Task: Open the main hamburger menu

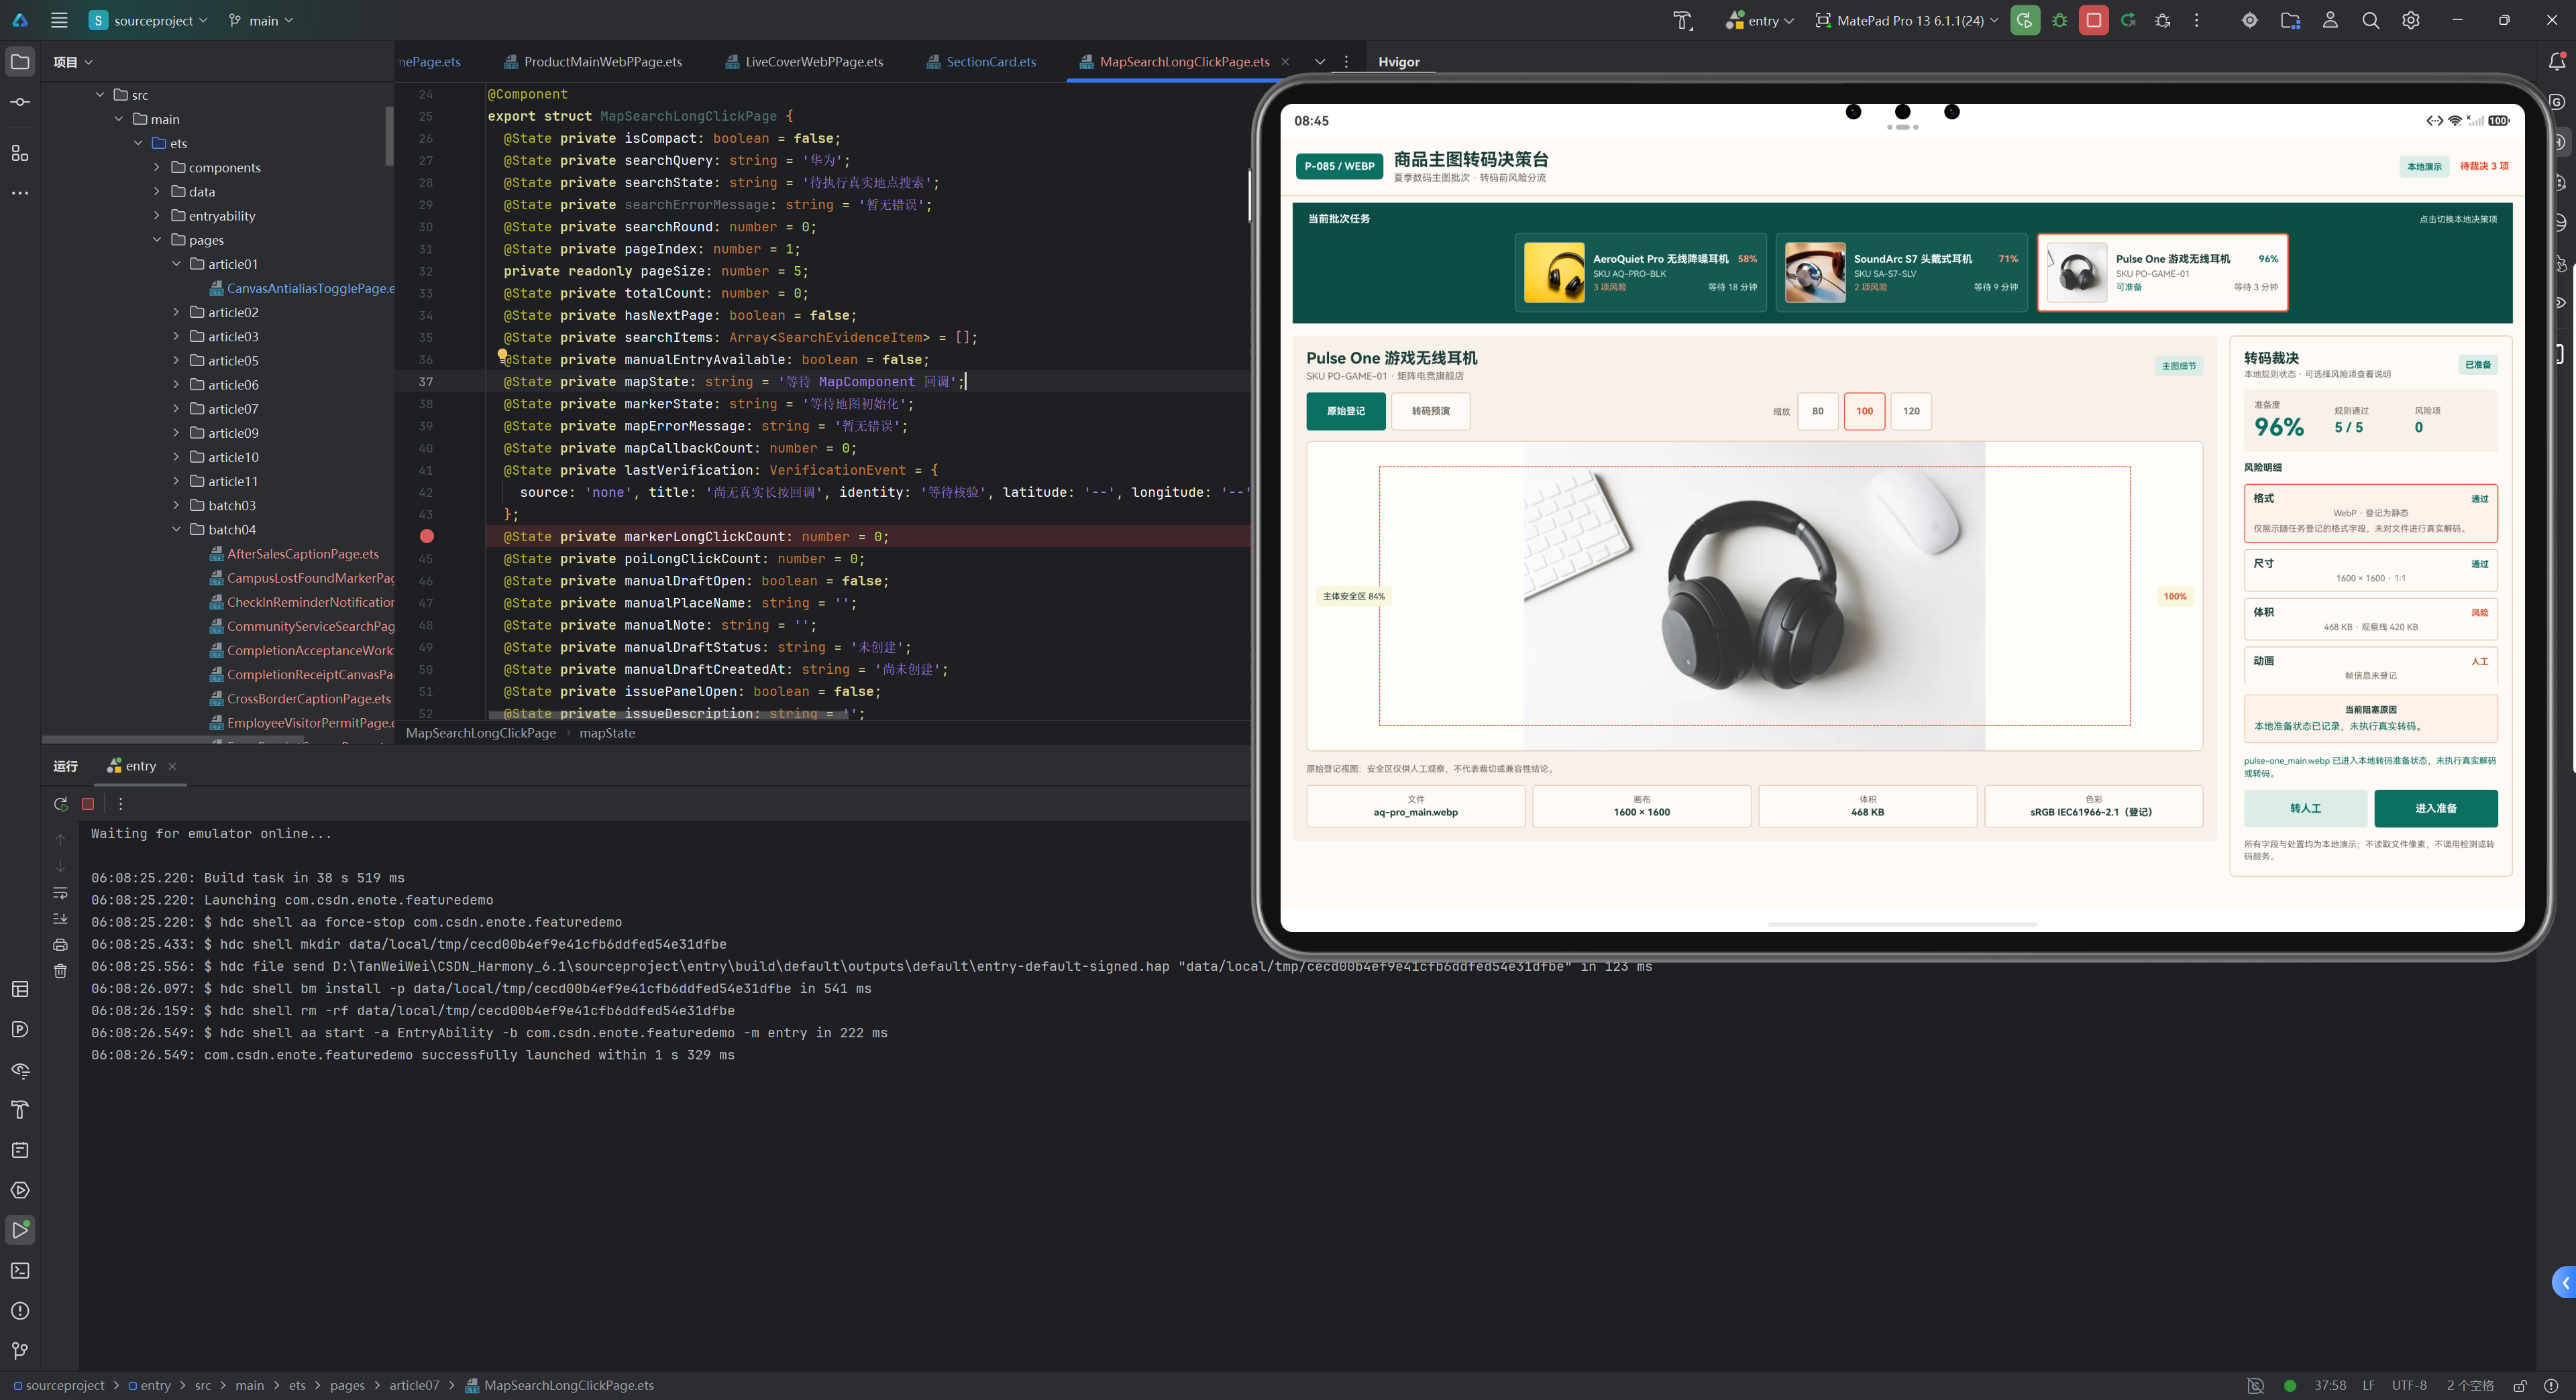Action: [x=59, y=20]
